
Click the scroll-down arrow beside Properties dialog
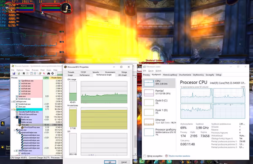click(x=135, y=154)
